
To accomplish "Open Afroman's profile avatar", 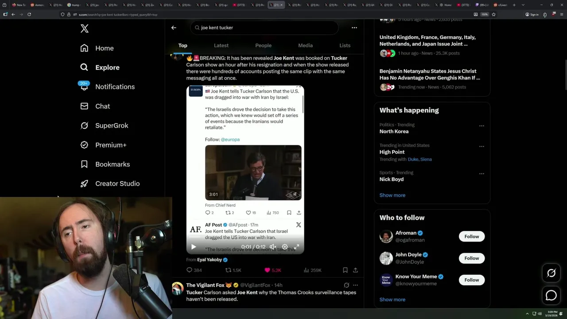I will (x=386, y=237).
